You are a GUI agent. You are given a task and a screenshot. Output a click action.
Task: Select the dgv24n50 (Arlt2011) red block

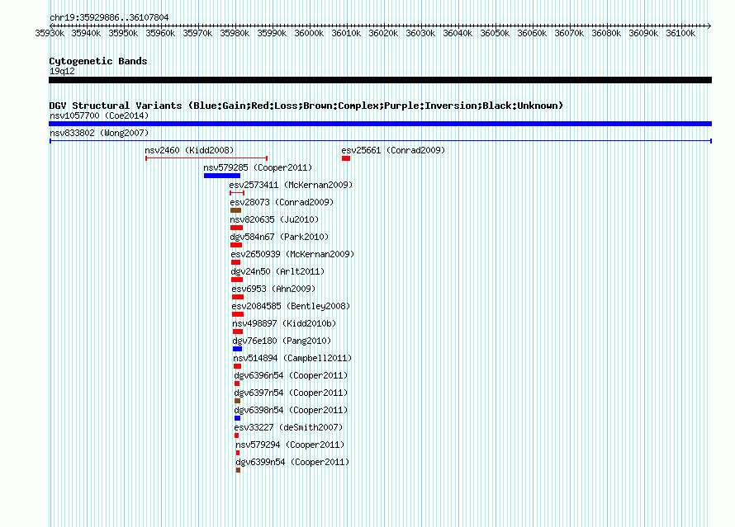237,280
